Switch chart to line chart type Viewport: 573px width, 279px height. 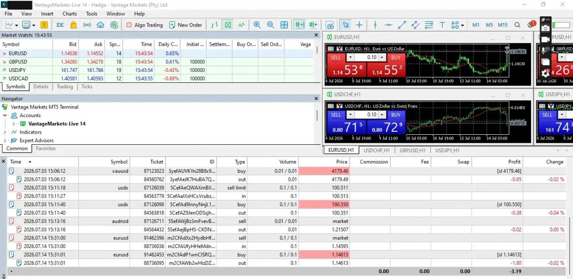tap(242, 25)
